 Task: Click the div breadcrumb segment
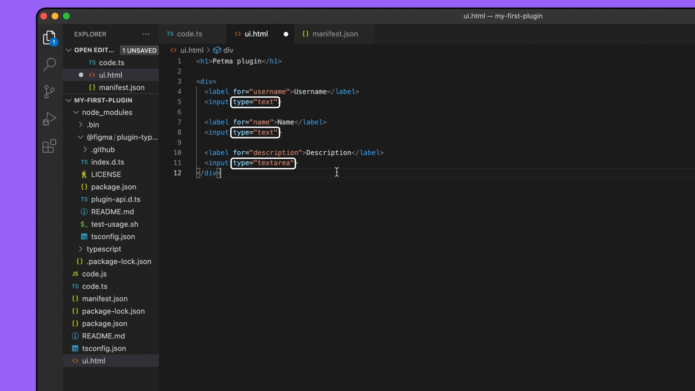coord(228,50)
